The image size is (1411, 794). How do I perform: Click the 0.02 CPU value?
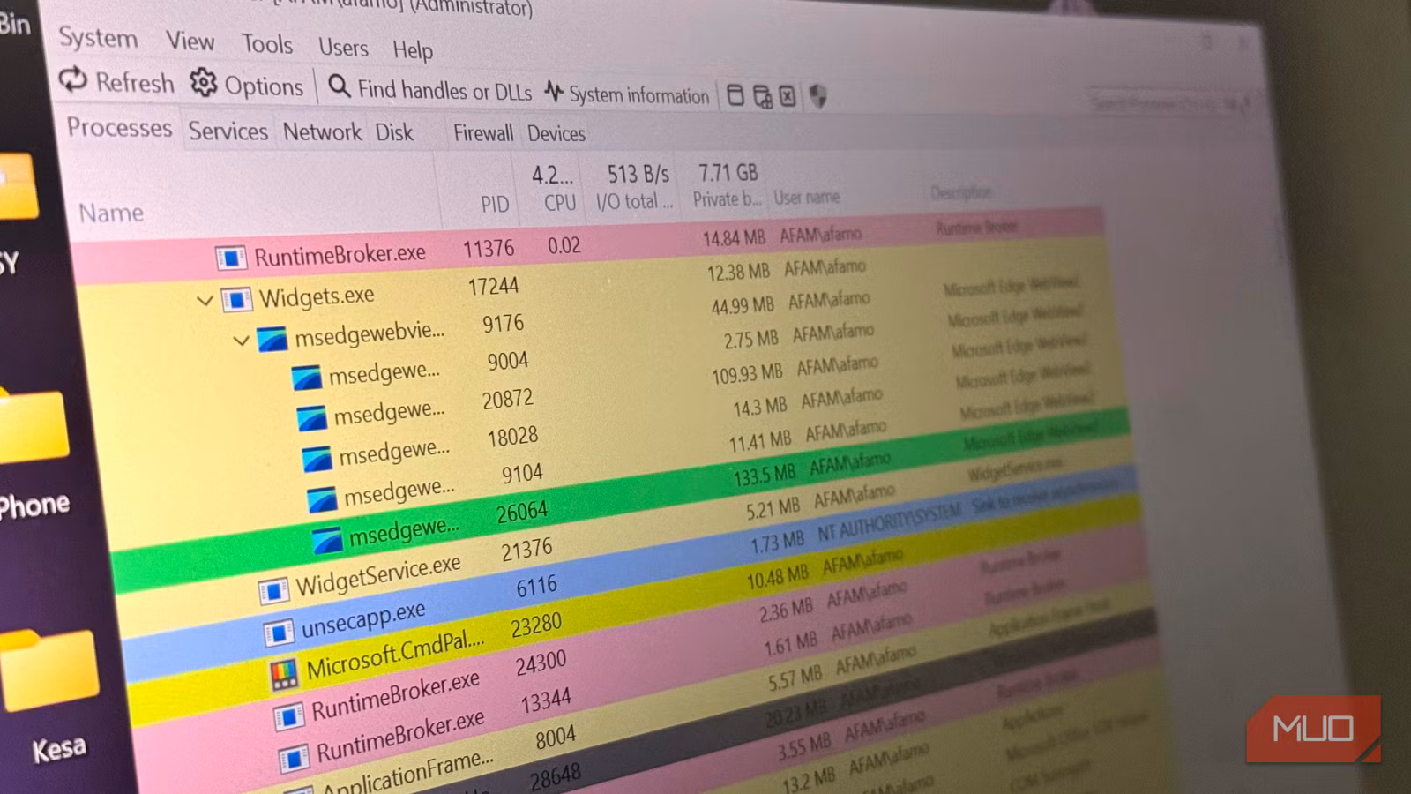pyautogui.click(x=564, y=245)
